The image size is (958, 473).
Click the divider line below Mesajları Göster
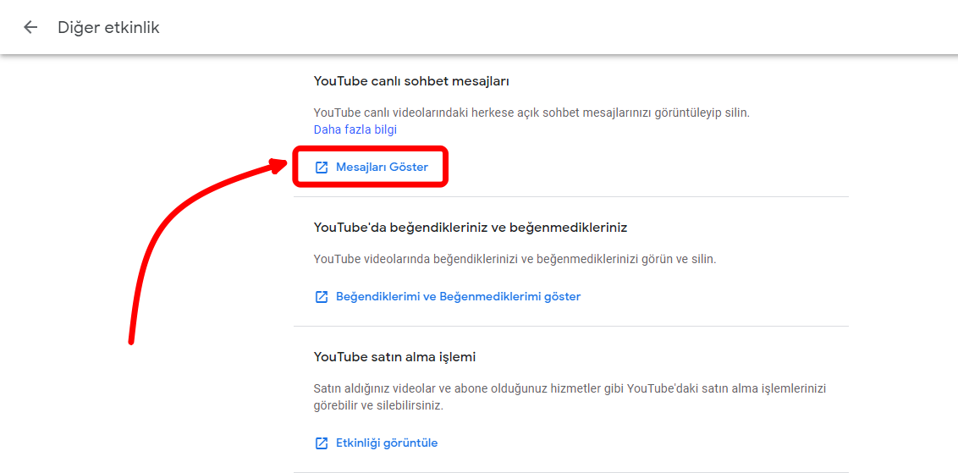[x=570, y=197]
